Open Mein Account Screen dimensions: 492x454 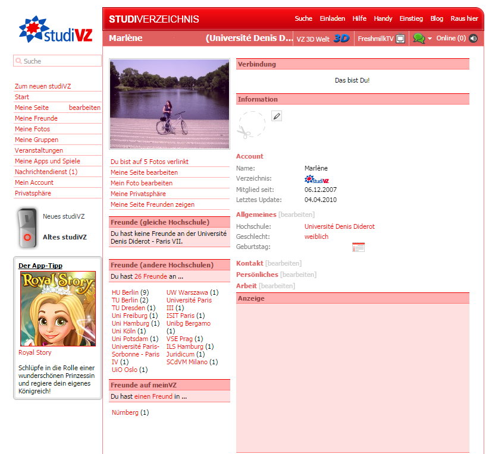[34, 182]
